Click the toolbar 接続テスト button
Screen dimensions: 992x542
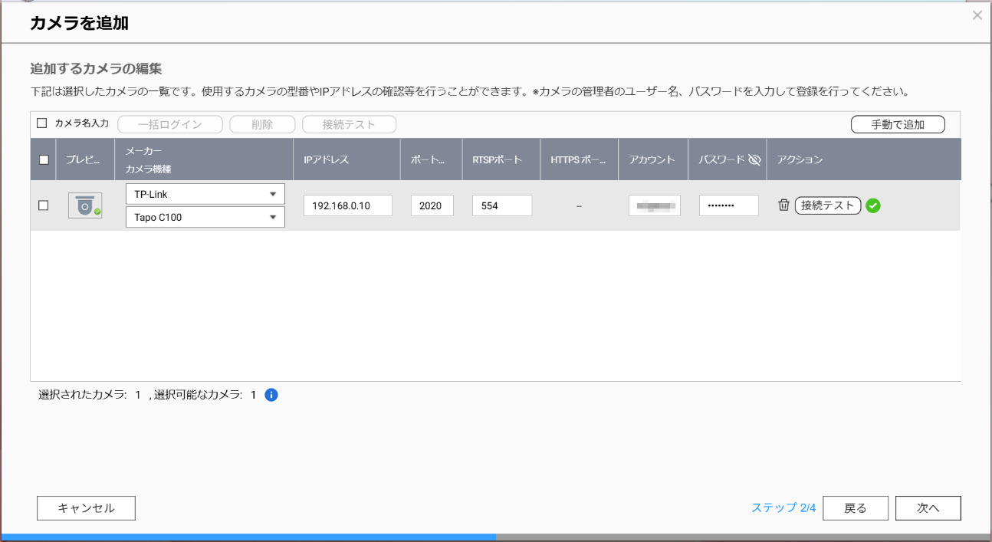[x=349, y=124]
